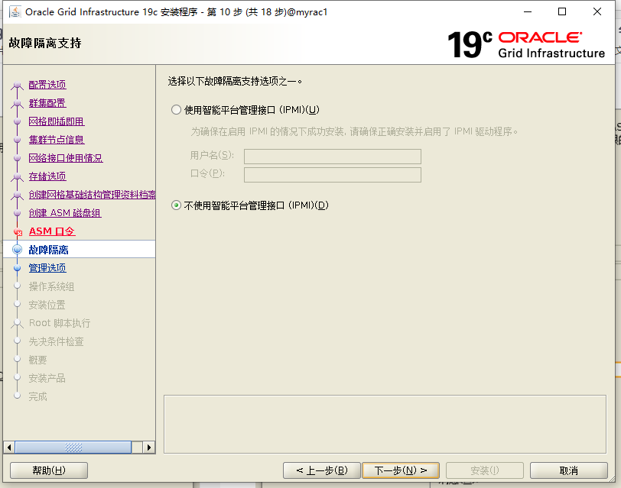Go to the 群集配置 step
The width and height of the screenshot is (621, 488).
pos(47,103)
